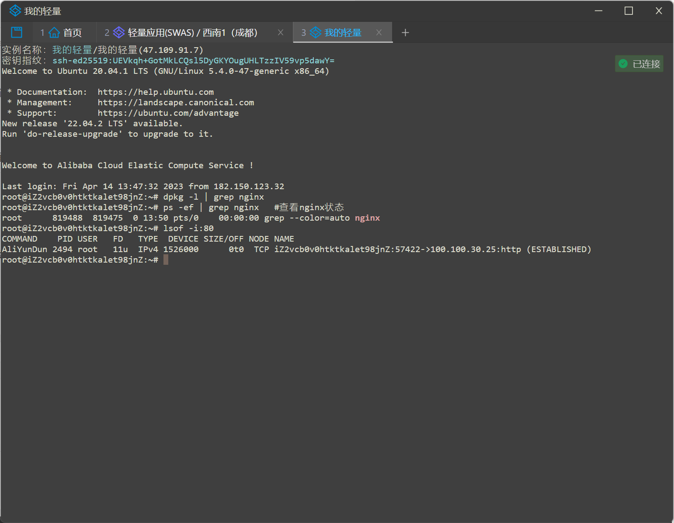Open the session panel icon left of tabs
The width and height of the screenshot is (674, 523).
click(x=17, y=32)
